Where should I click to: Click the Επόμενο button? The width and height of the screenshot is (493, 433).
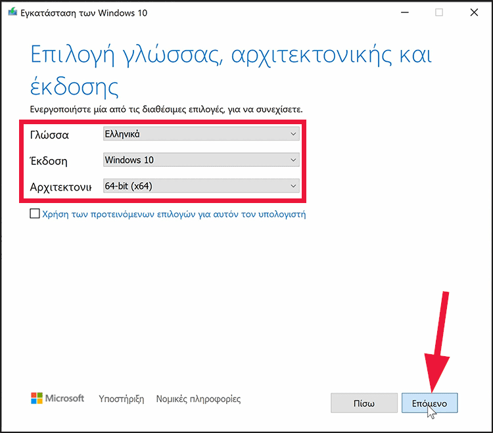[429, 403]
